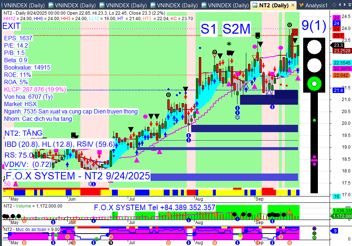The width and height of the screenshot is (352, 246).
Task: Click the S1 signal label
Action: pyautogui.click(x=209, y=29)
